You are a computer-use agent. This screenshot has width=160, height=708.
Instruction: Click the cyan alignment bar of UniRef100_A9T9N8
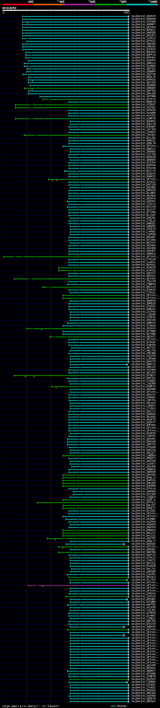point(84,96)
